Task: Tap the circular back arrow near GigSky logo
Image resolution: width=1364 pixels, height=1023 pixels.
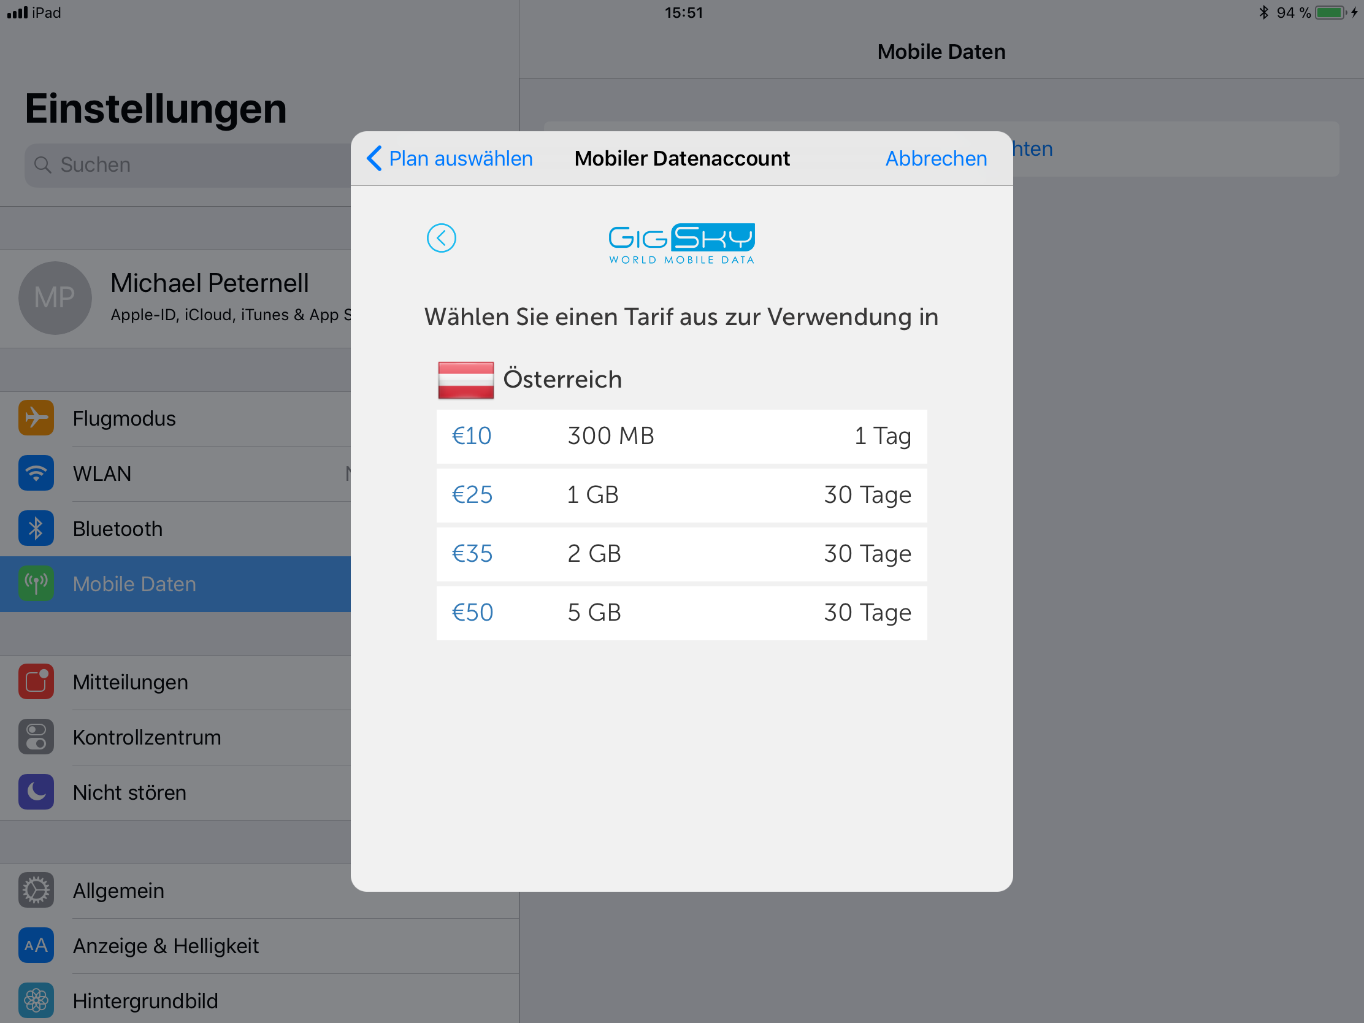Action: tap(441, 238)
